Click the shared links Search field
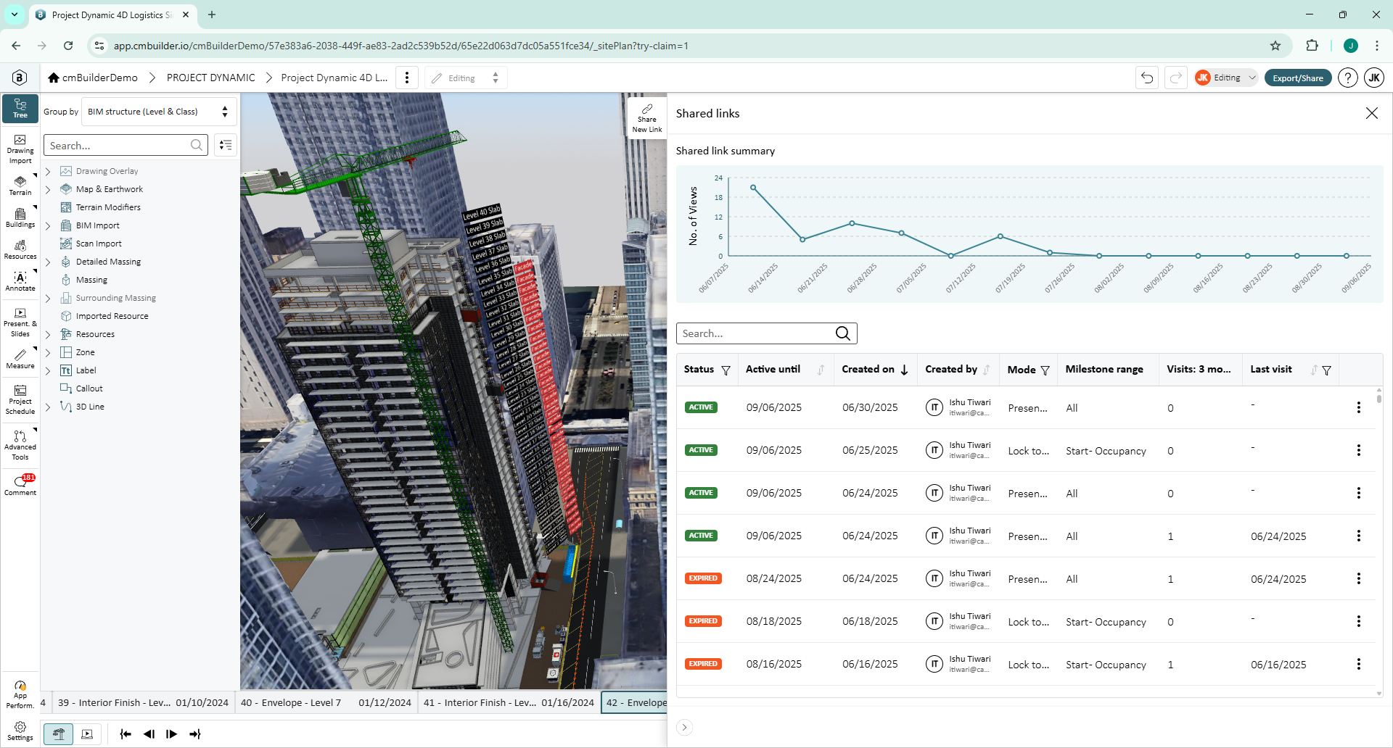Viewport: 1393px width, 748px height. [766, 333]
